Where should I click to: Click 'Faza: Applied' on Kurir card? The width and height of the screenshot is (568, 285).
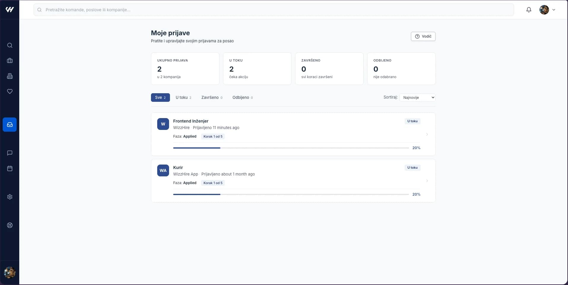[x=185, y=183]
